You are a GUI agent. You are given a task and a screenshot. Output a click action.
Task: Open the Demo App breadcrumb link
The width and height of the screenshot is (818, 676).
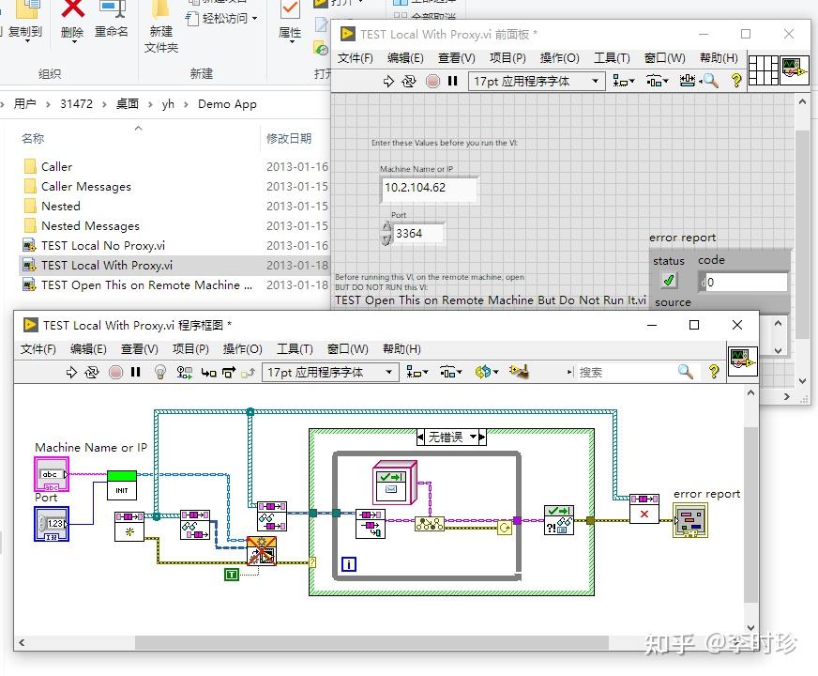point(227,104)
